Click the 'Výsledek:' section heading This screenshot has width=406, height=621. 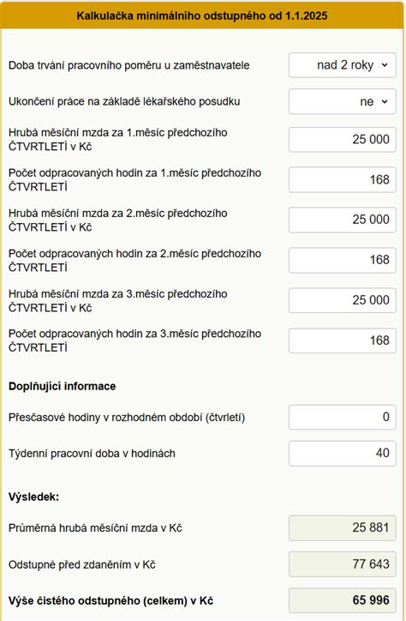(33, 497)
